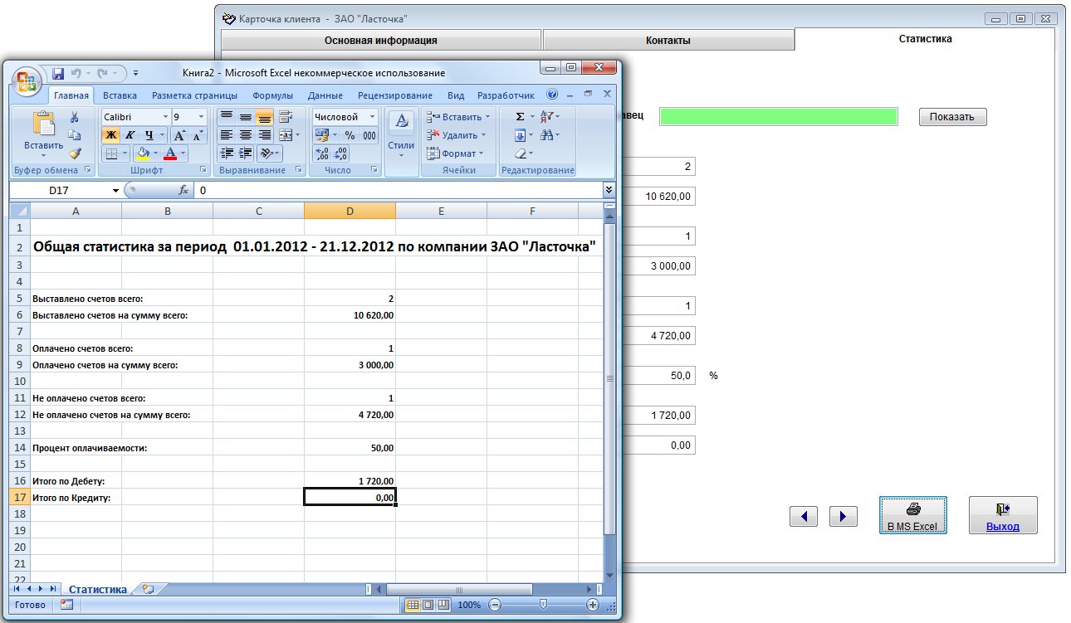This screenshot has height=623, width=1071.
Task: Open the round Office button menu
Action: point(27,81)
